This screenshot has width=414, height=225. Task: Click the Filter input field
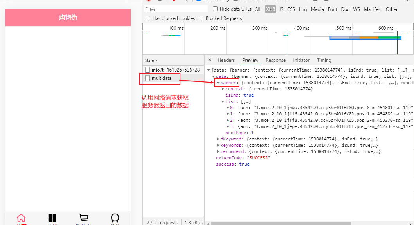(176, 9)
